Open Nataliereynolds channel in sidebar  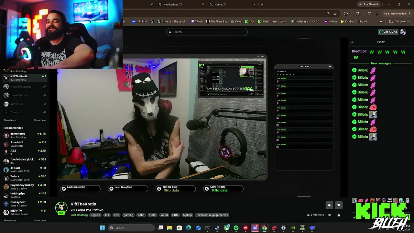[25, 87]
